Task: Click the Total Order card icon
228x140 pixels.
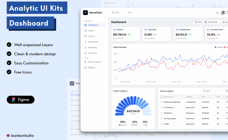Action: [146, 29]
